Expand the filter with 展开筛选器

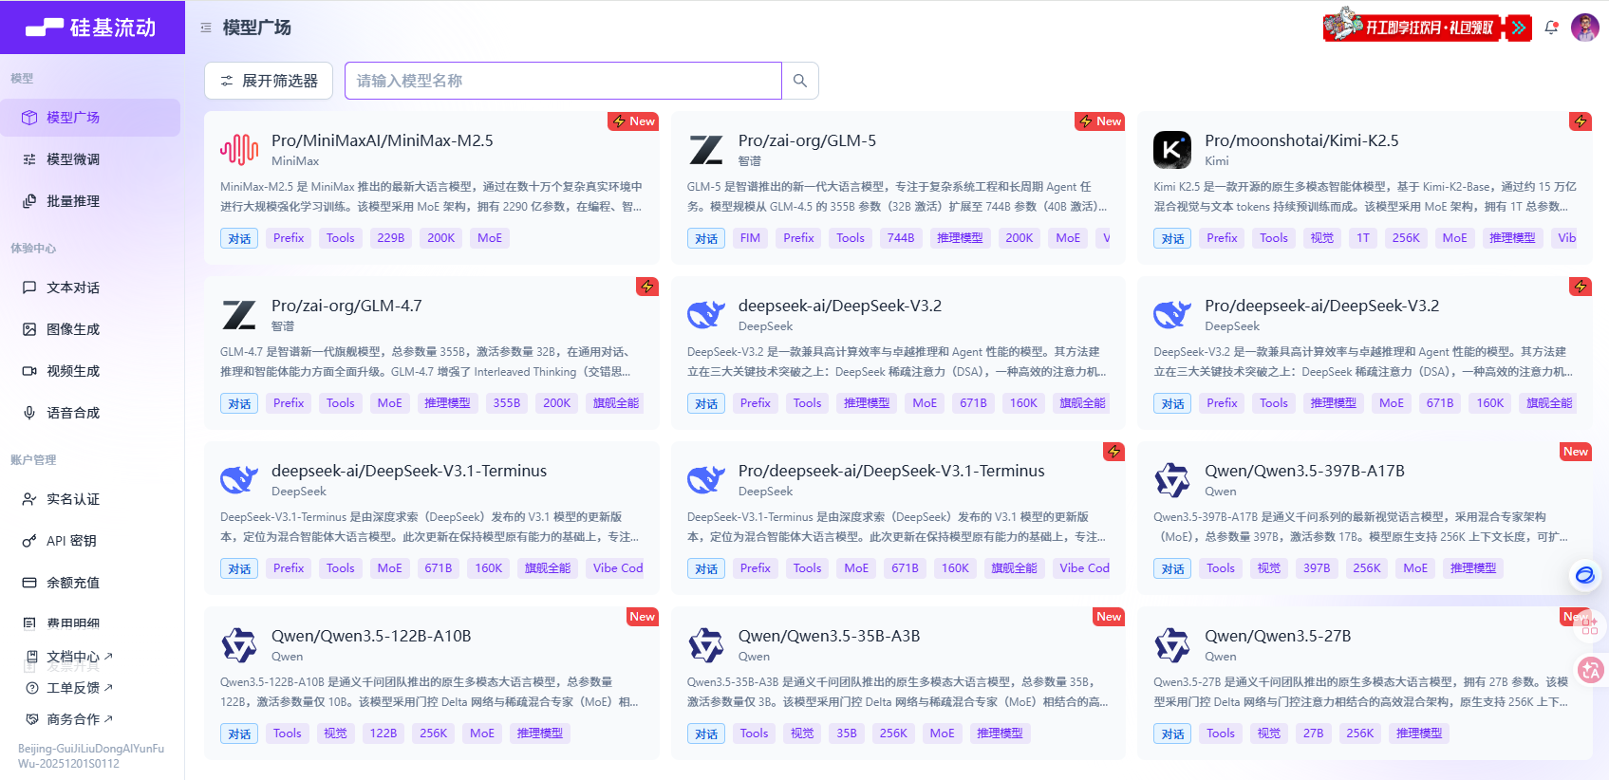coord(269,81)
